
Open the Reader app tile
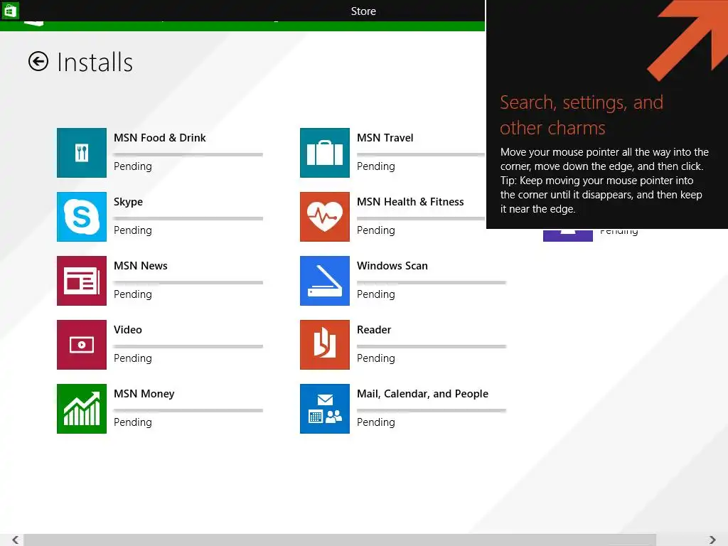coord(325,345)
